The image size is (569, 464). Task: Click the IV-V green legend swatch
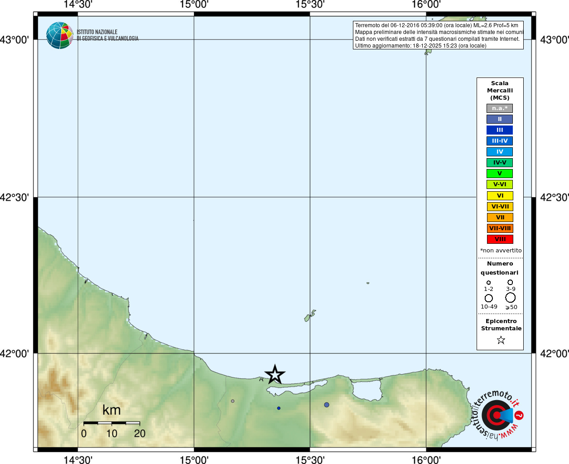click(x=500, y=163)
